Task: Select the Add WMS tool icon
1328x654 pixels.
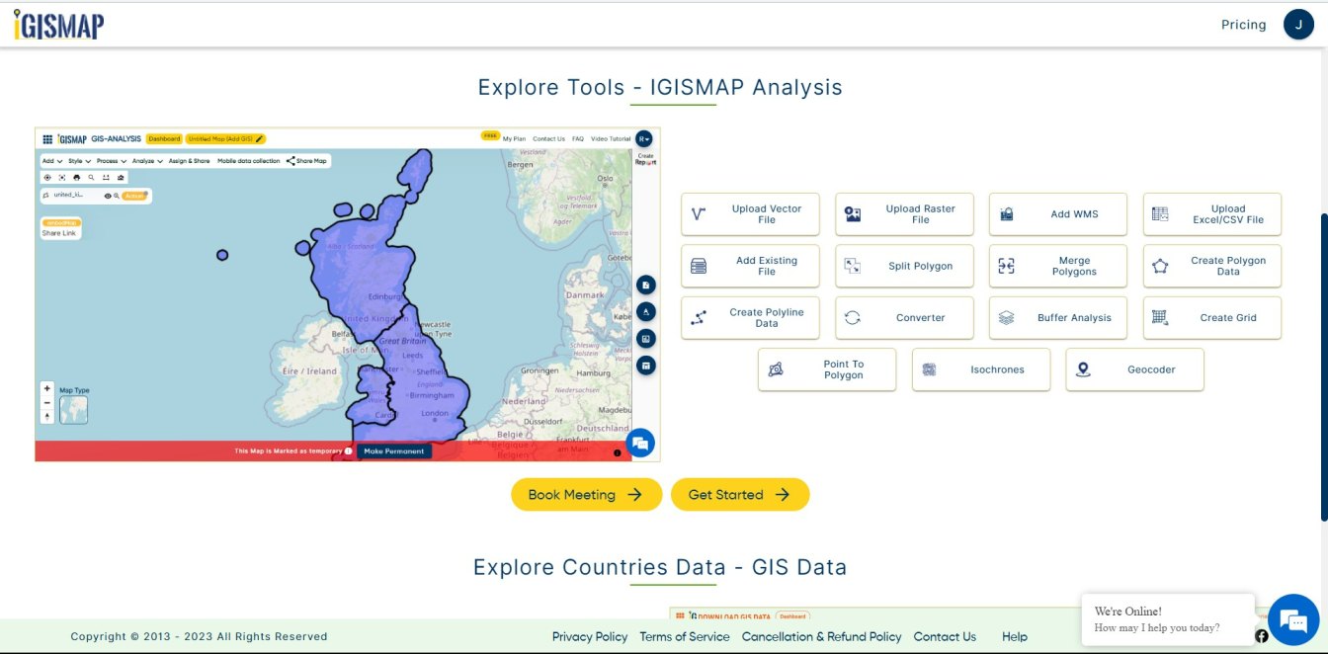Action: click(1007, 214)
